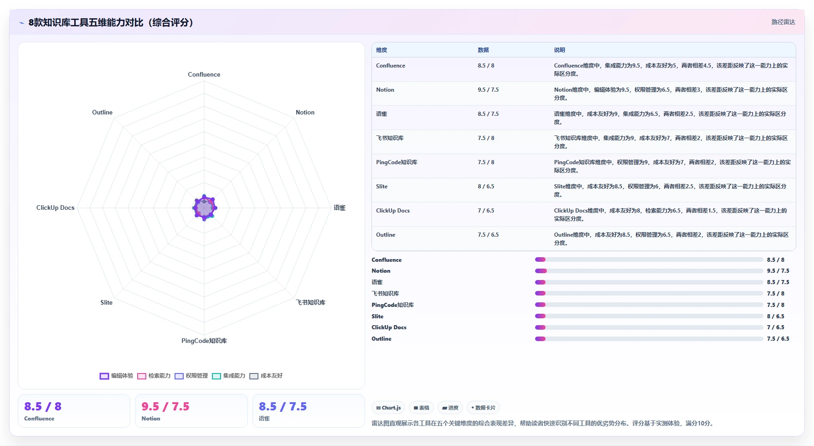Click the Slite radar axis label

106,302
